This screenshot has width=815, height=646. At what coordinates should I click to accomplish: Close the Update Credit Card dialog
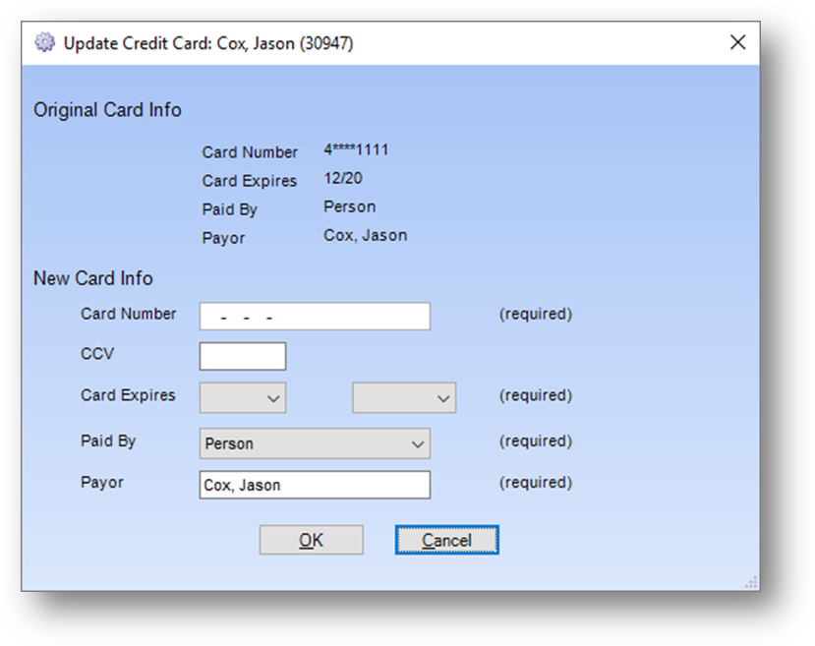737,42
